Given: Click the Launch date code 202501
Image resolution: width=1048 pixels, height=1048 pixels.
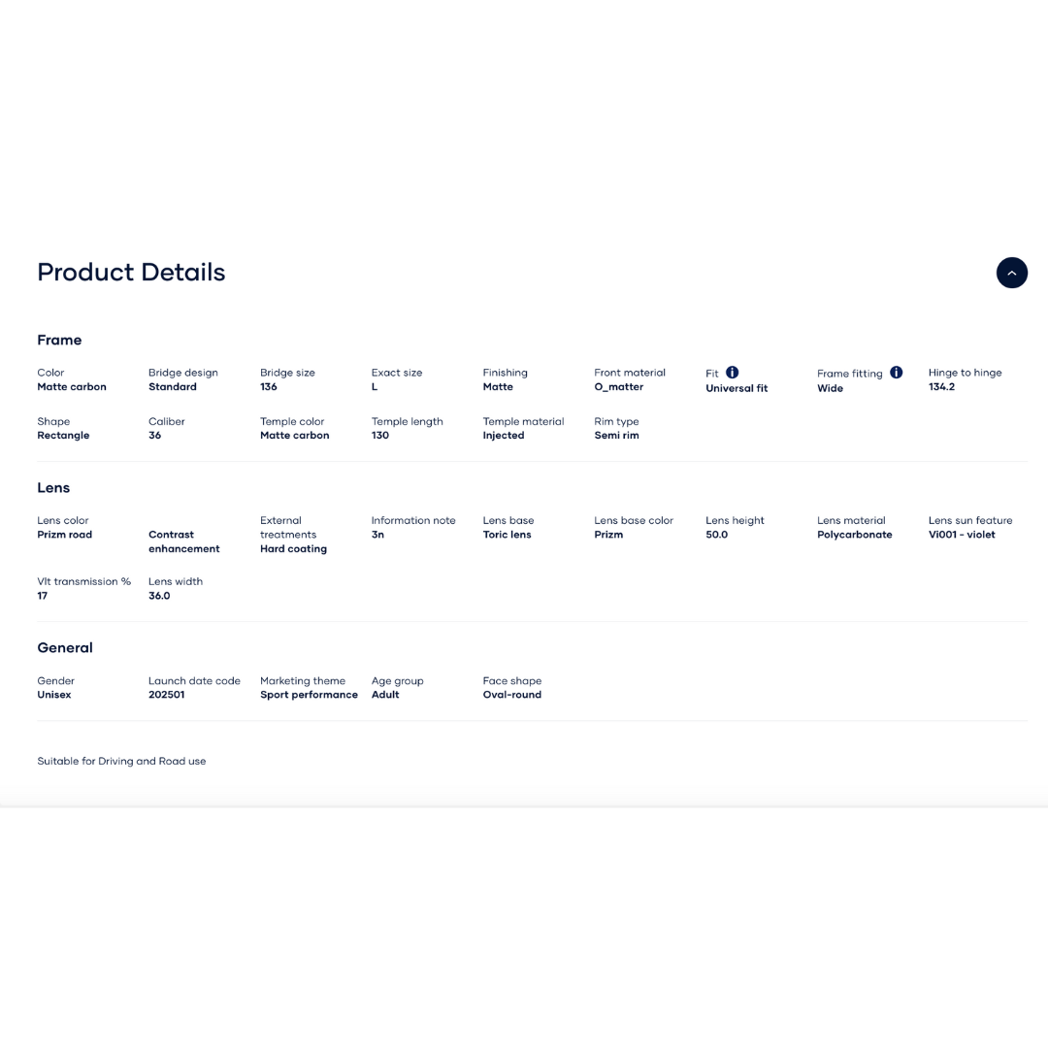Looking at the screenshot, I should pos(166,695).
